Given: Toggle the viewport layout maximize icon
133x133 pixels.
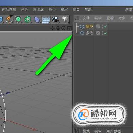Looking at the screenshot, I should pyautogui.click(x=69, y=28).
